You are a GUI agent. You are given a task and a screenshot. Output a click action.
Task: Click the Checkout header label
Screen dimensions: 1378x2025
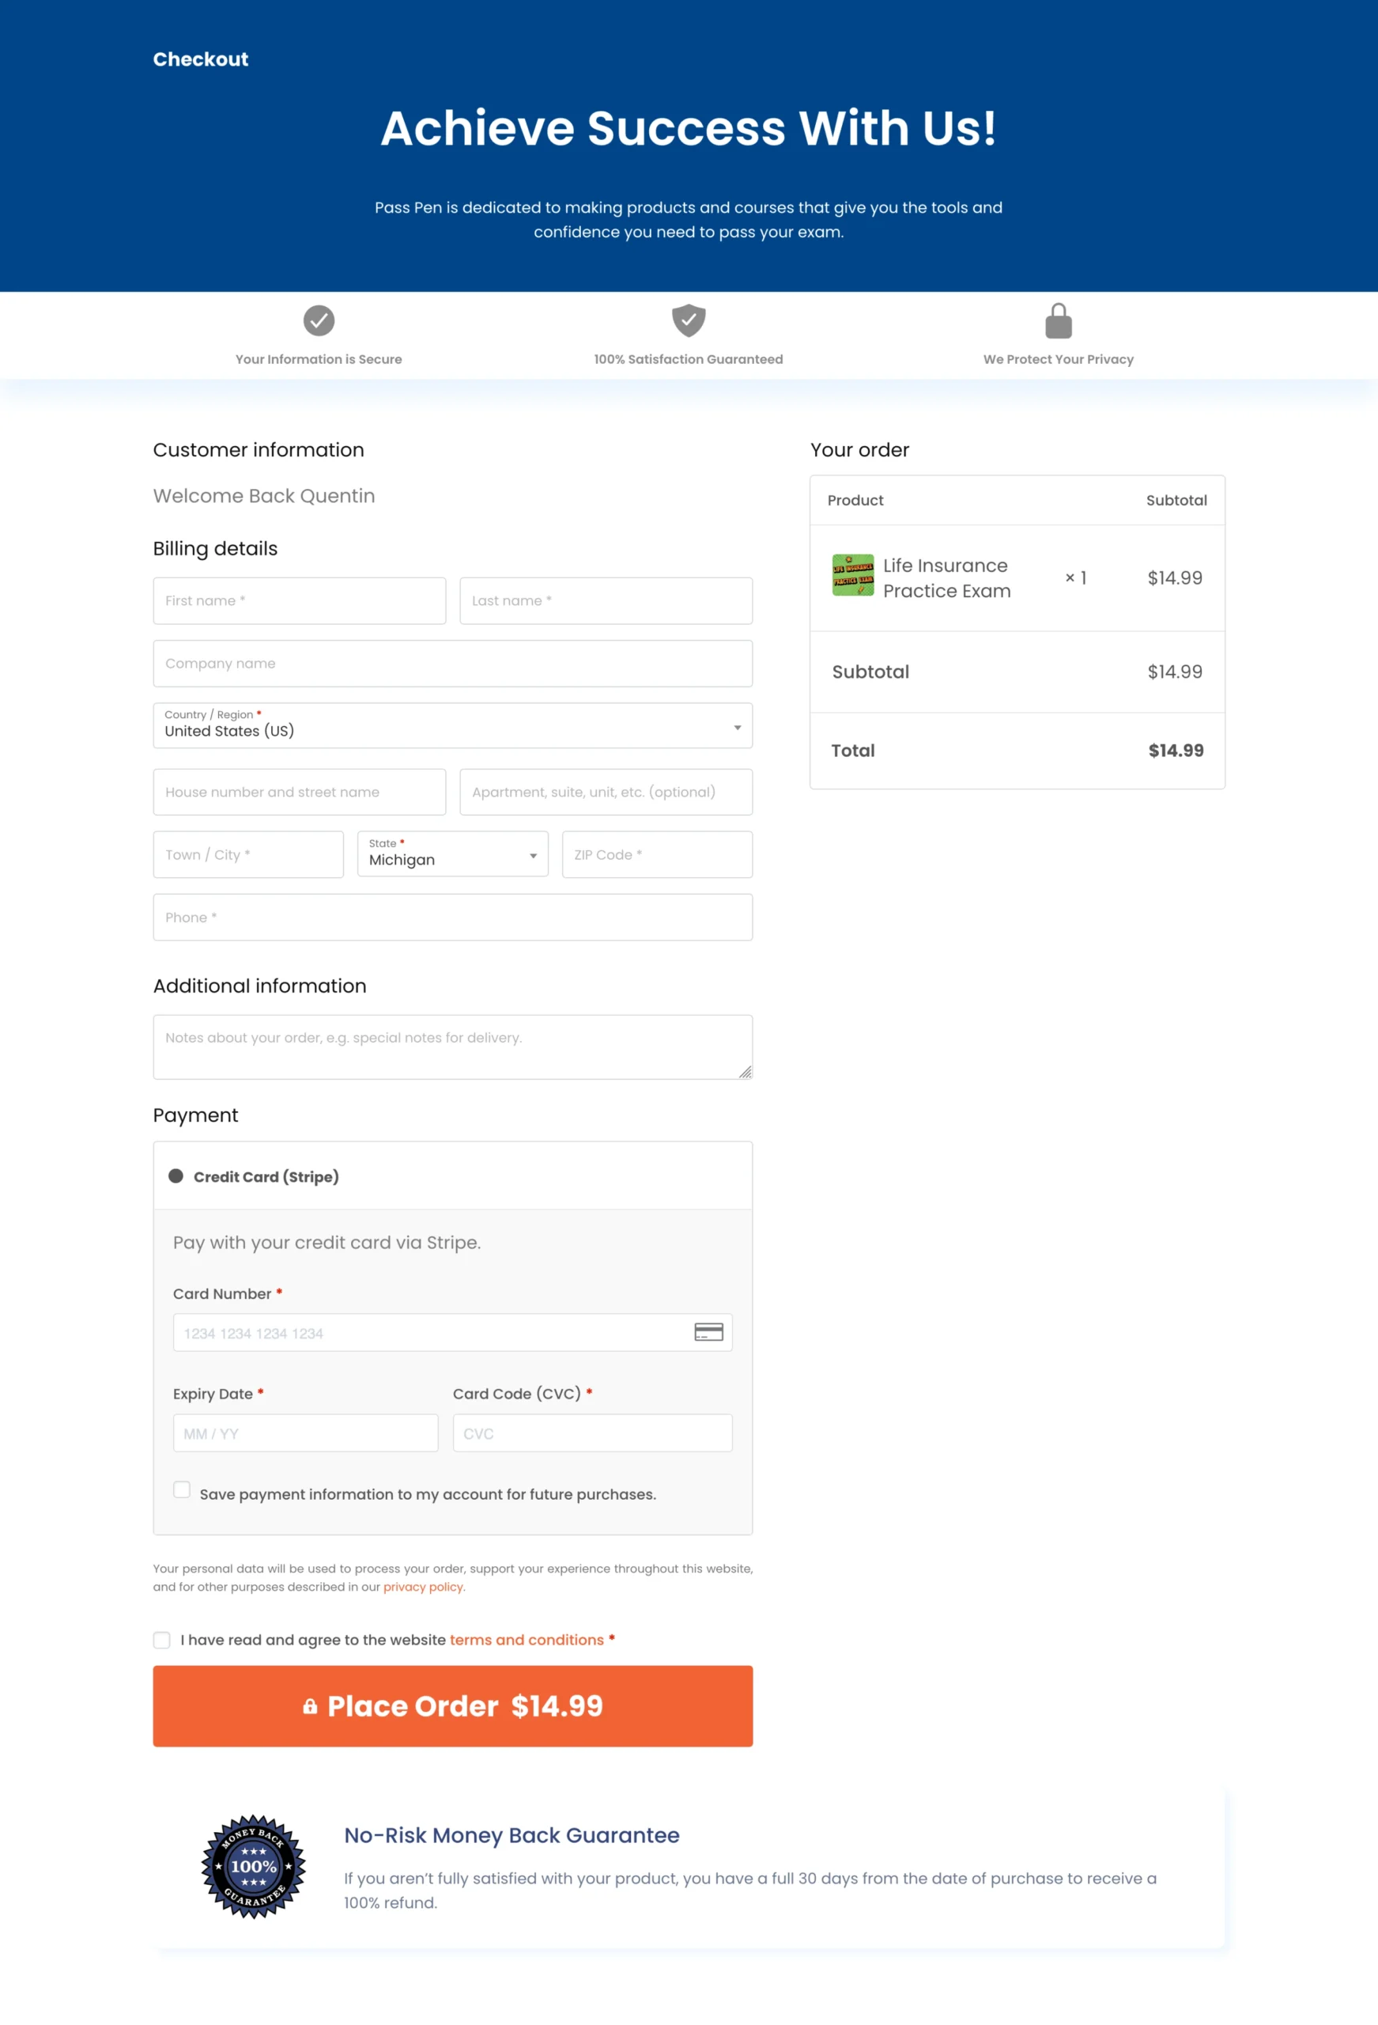point(200,59)
